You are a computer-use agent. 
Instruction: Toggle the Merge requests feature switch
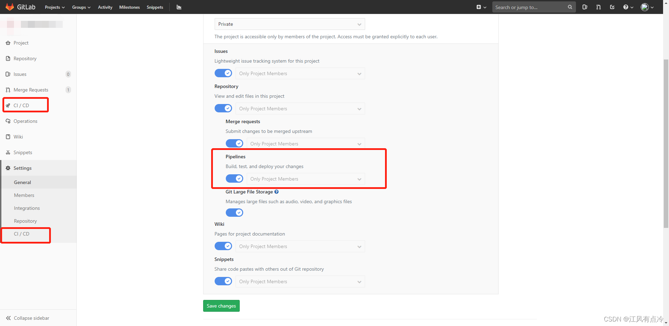tap(234, 143)
